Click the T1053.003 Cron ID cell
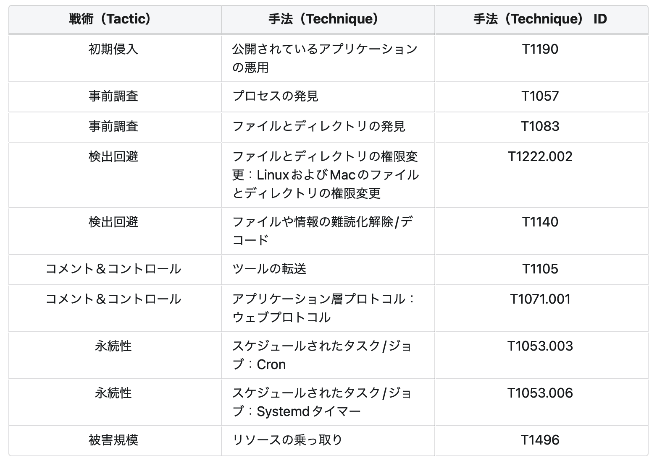 [x=540, y=346]
